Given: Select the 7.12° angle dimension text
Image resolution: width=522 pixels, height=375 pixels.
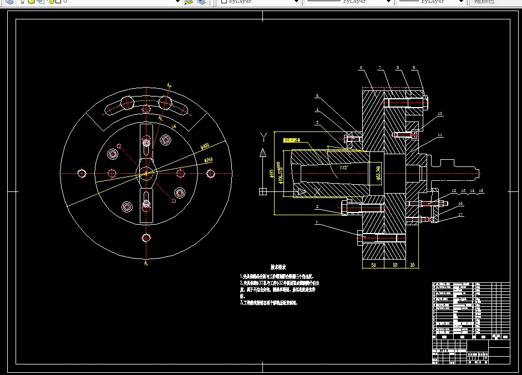Looking at the screenshot, I should point(343,168).
